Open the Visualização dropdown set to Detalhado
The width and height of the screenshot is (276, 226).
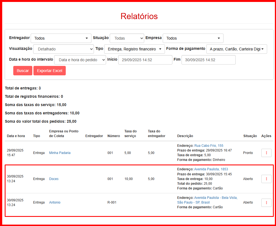[x=64, y=49]
